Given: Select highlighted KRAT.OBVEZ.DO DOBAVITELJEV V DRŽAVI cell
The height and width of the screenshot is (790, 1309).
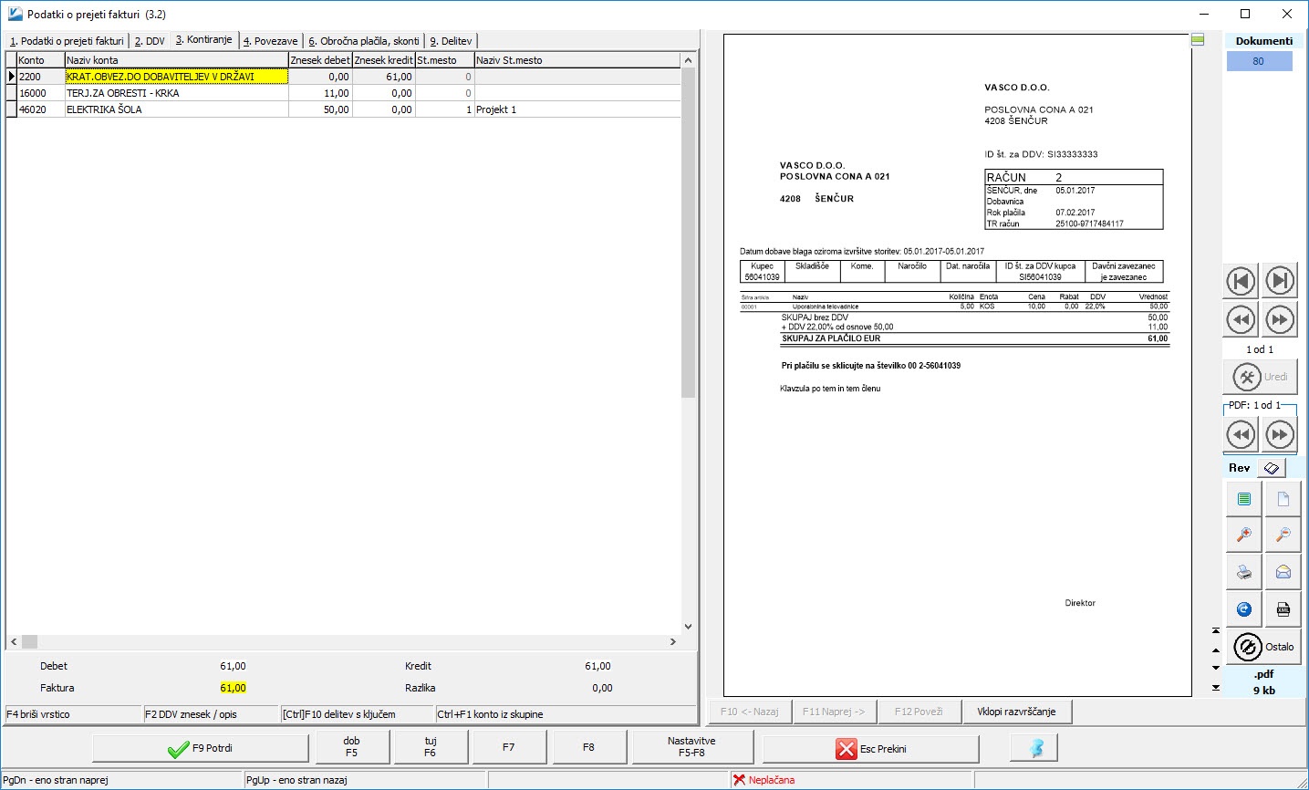Looking at the screenshot, I should (x=176, y=77).
